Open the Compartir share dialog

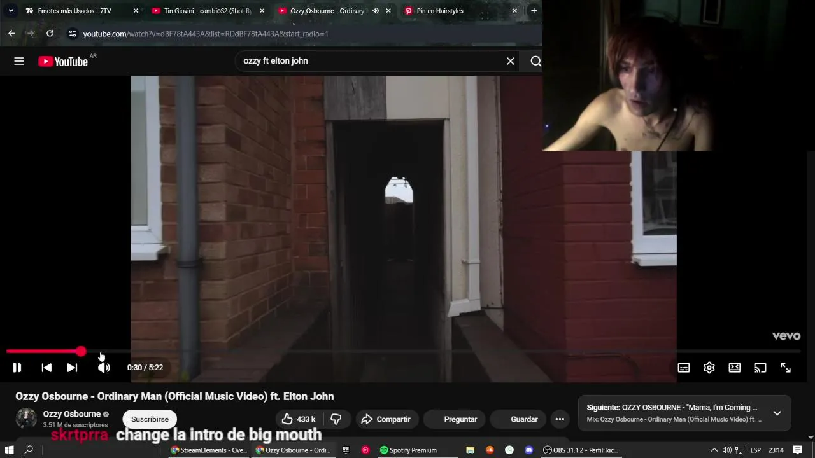(x=386, y=419)
